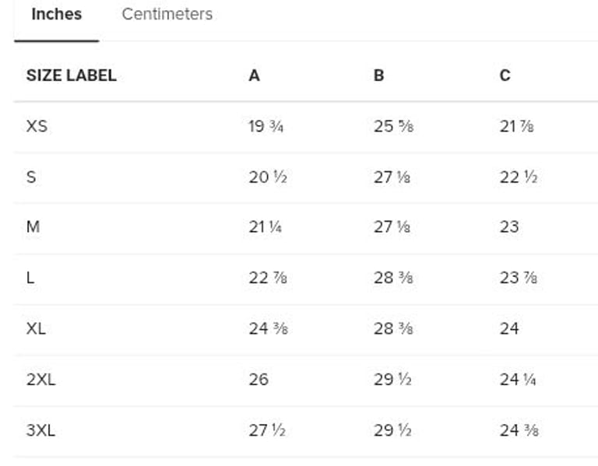598x466 pixels.
Task: Click the XL row value 24 in column C
Action: (x=509, y=328)
